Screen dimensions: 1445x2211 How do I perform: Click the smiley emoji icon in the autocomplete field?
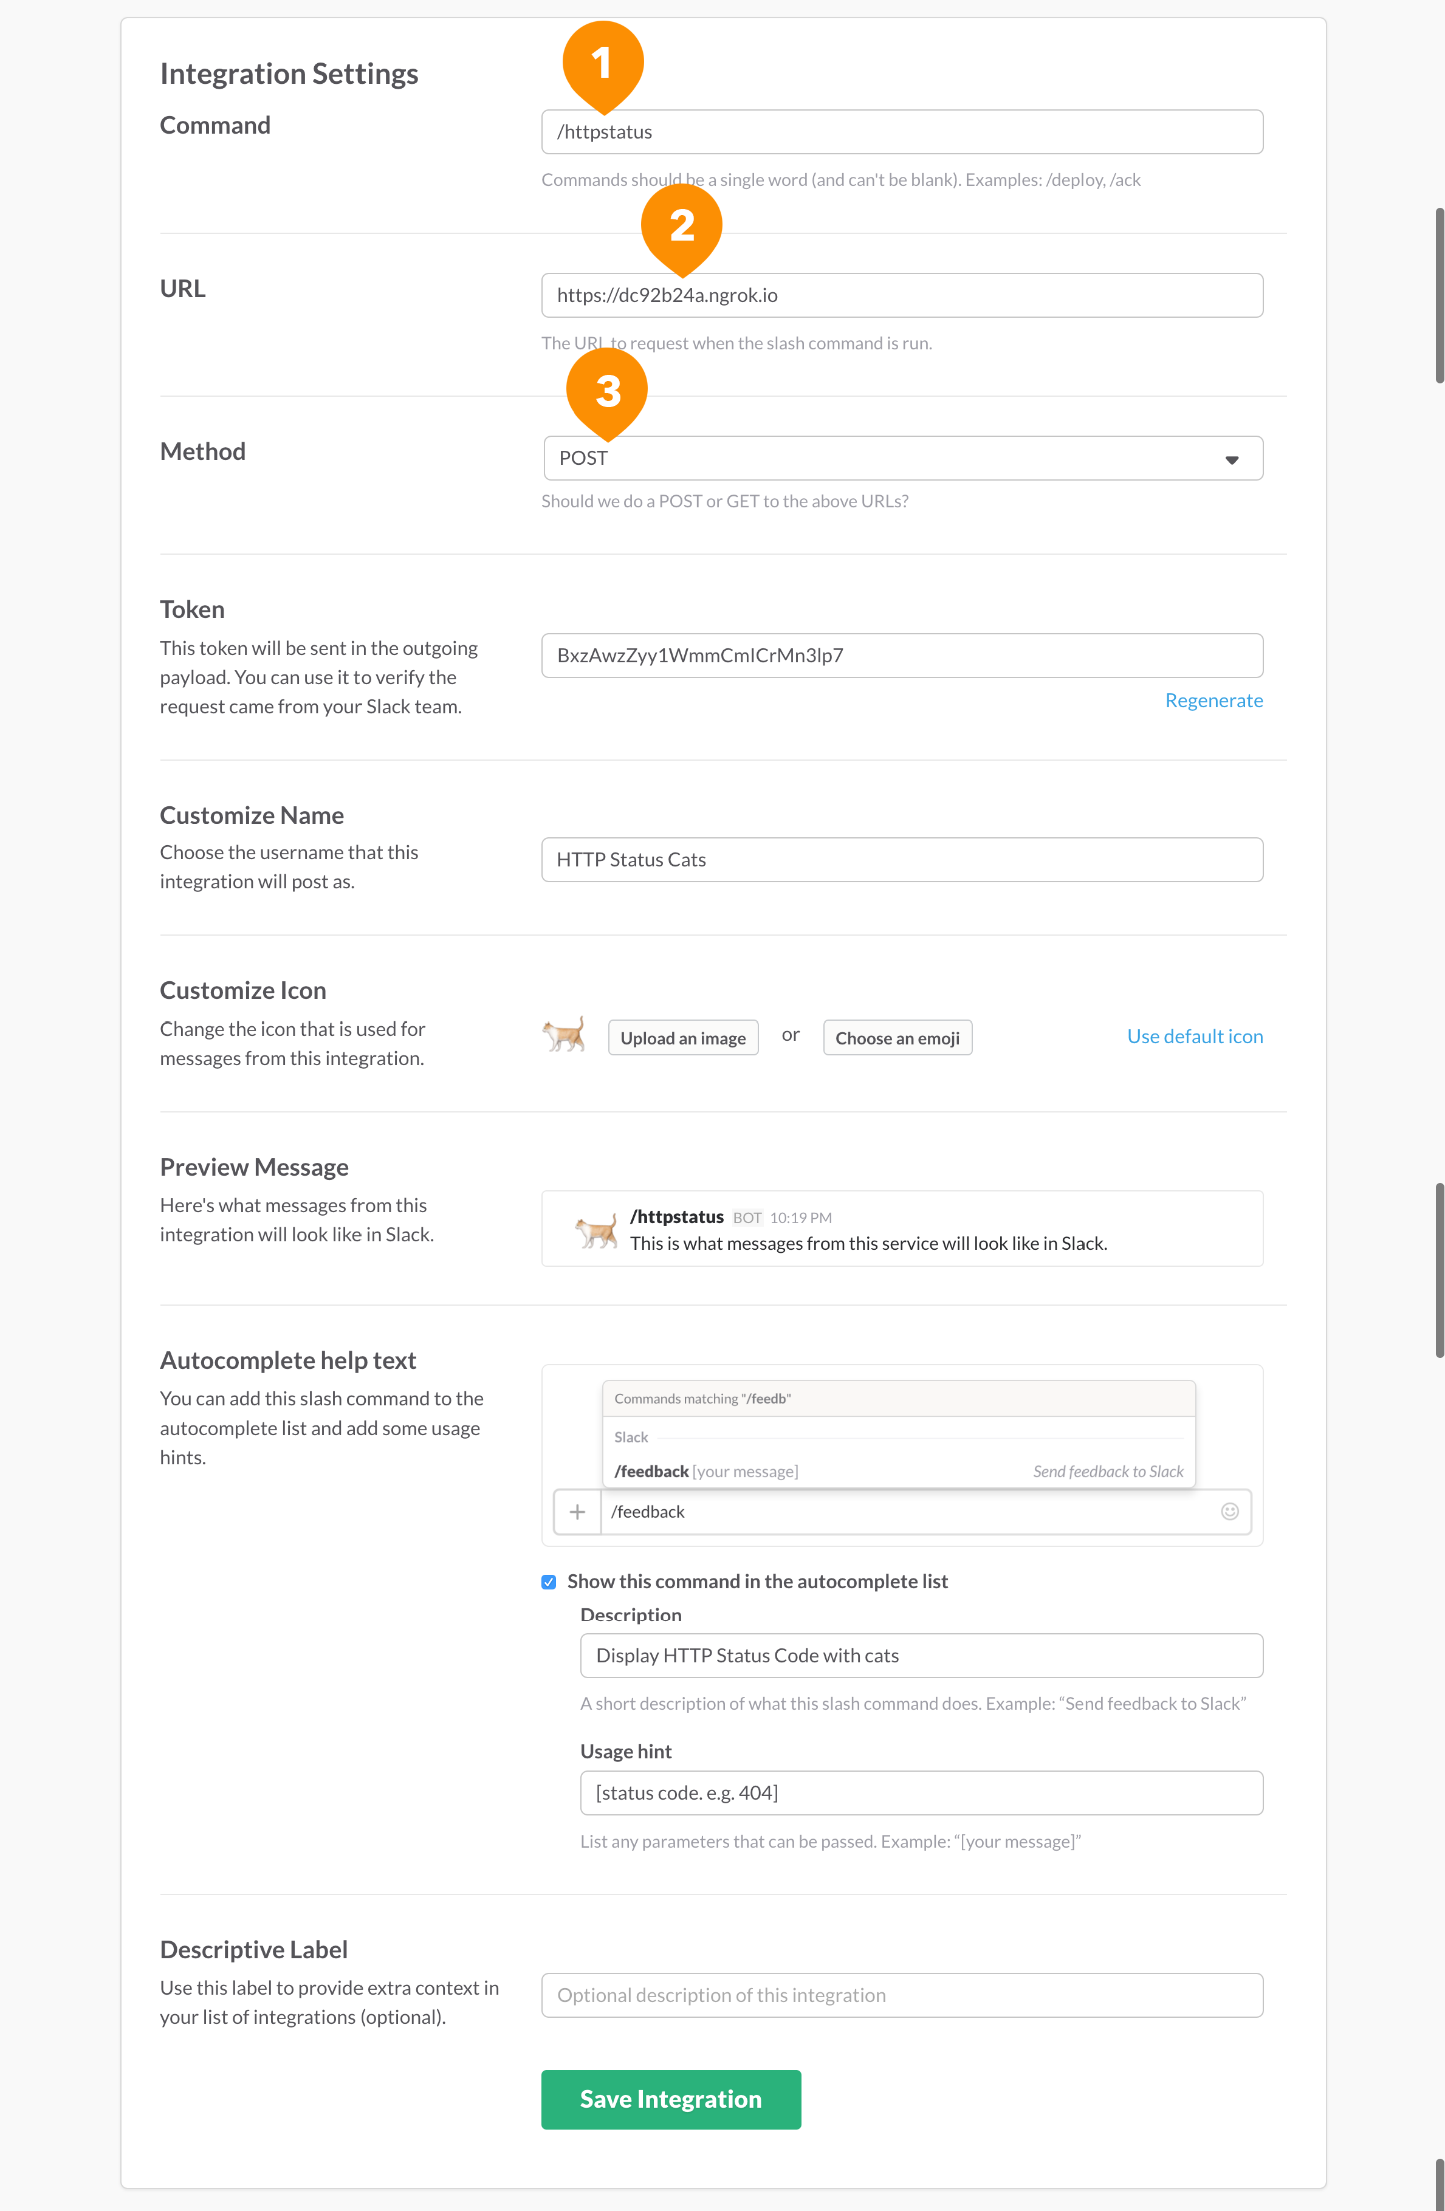(1229, 1512)
